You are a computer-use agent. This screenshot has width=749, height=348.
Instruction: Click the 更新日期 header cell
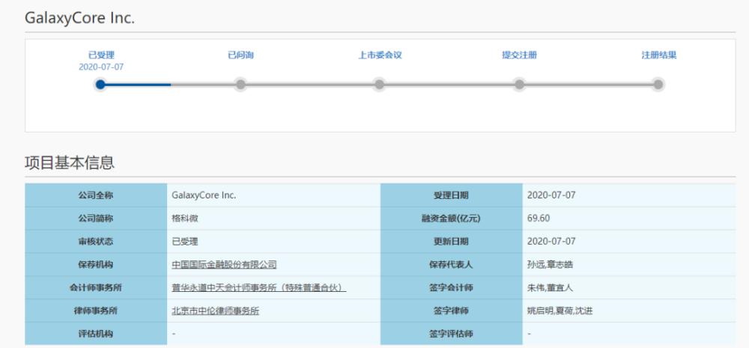(x=452, y=242)
